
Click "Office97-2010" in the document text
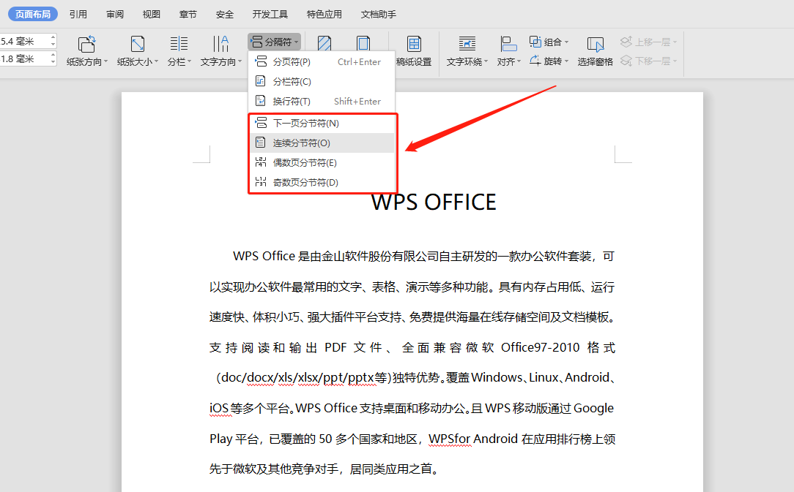click(541, 347)
